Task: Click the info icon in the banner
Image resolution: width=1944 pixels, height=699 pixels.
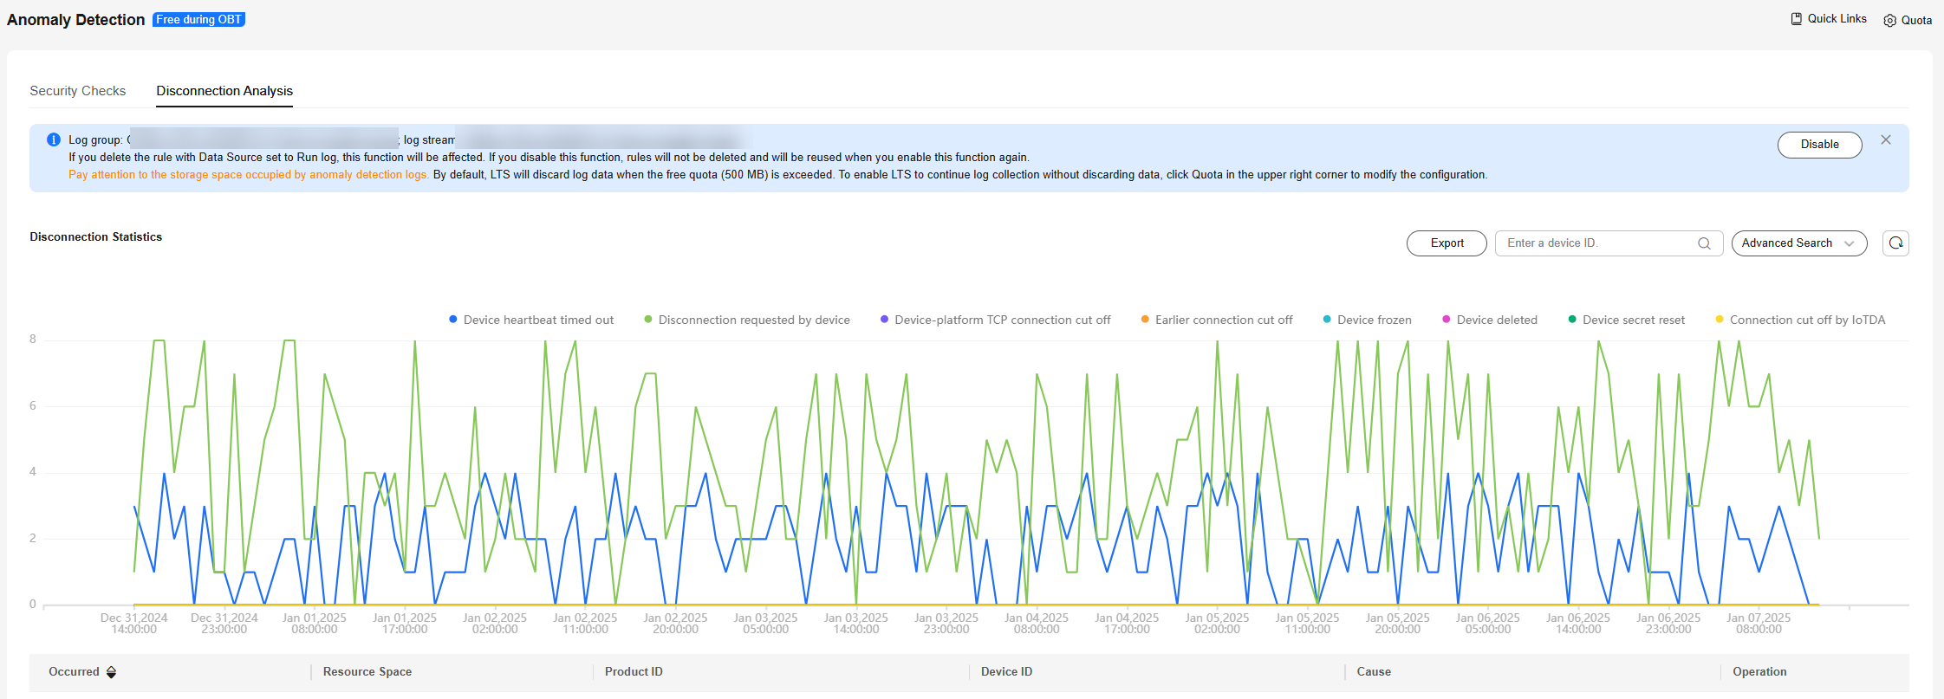Action: coord(54,139)
